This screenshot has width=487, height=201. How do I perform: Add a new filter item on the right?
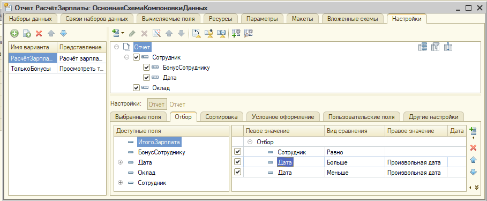coord(473,131)
